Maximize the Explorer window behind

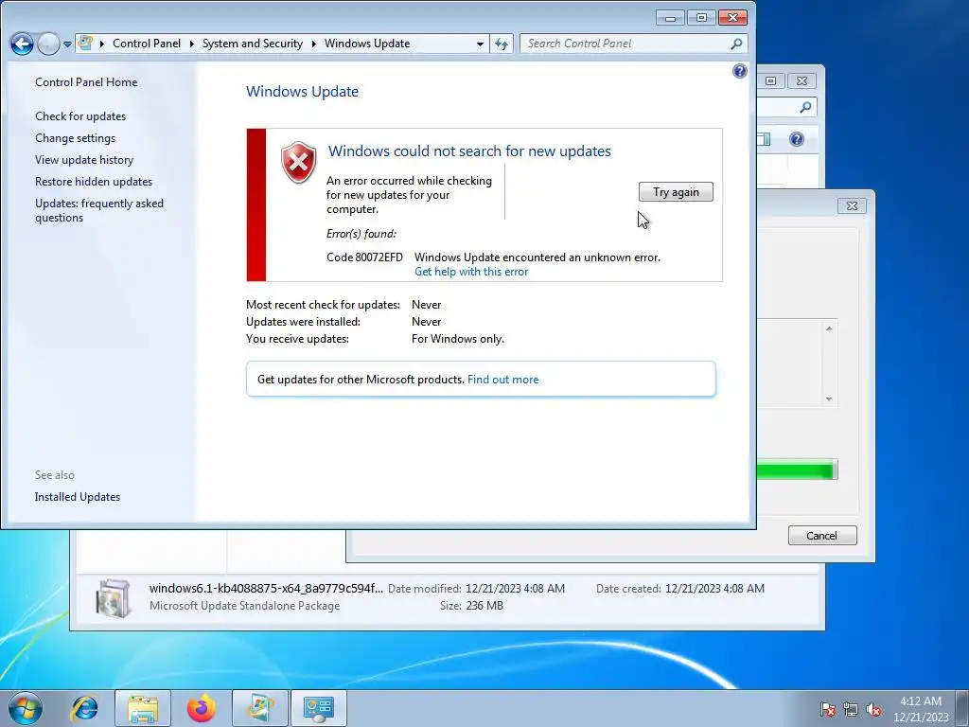pyautogui.click(x=770, y=81)
